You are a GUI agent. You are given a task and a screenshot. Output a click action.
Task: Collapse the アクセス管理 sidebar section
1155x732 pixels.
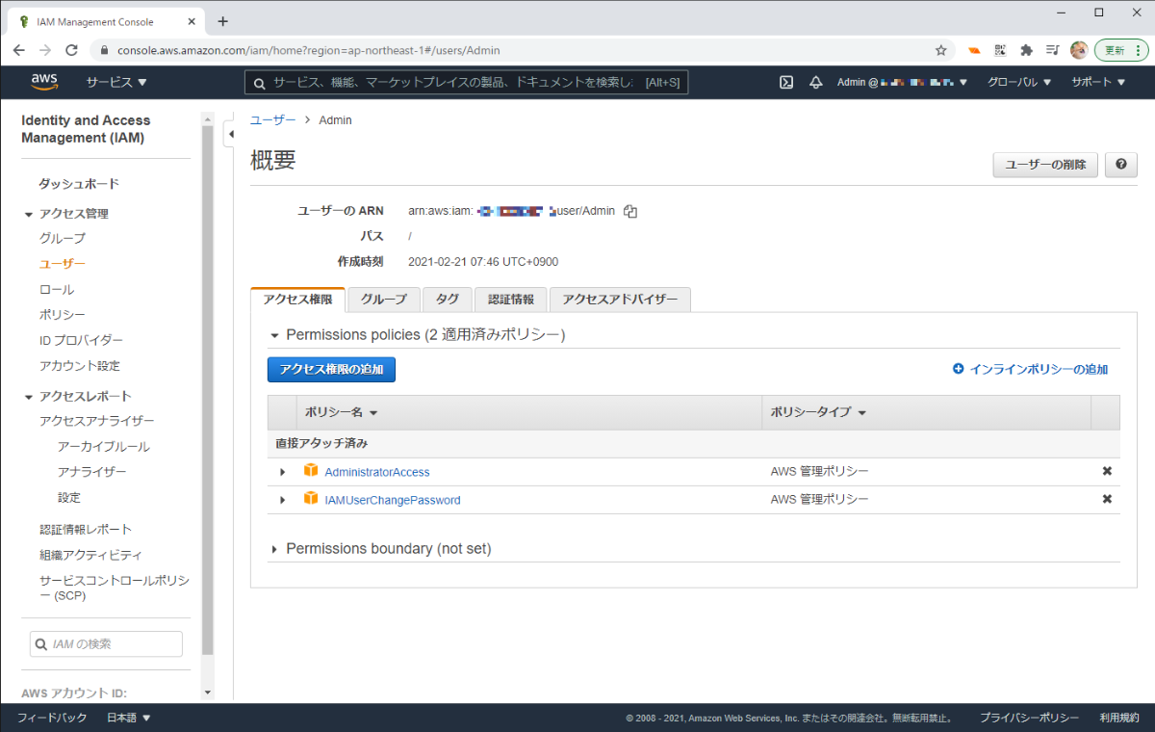tap(29, 214)
